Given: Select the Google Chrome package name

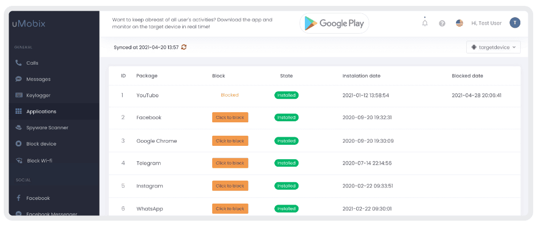Looking at the screenshot, I should 157,141.
